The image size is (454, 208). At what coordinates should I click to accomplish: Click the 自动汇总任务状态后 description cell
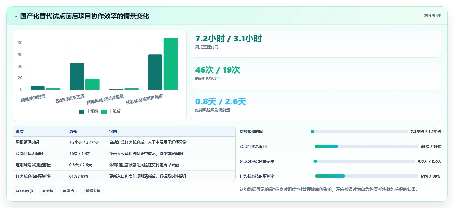148,142
